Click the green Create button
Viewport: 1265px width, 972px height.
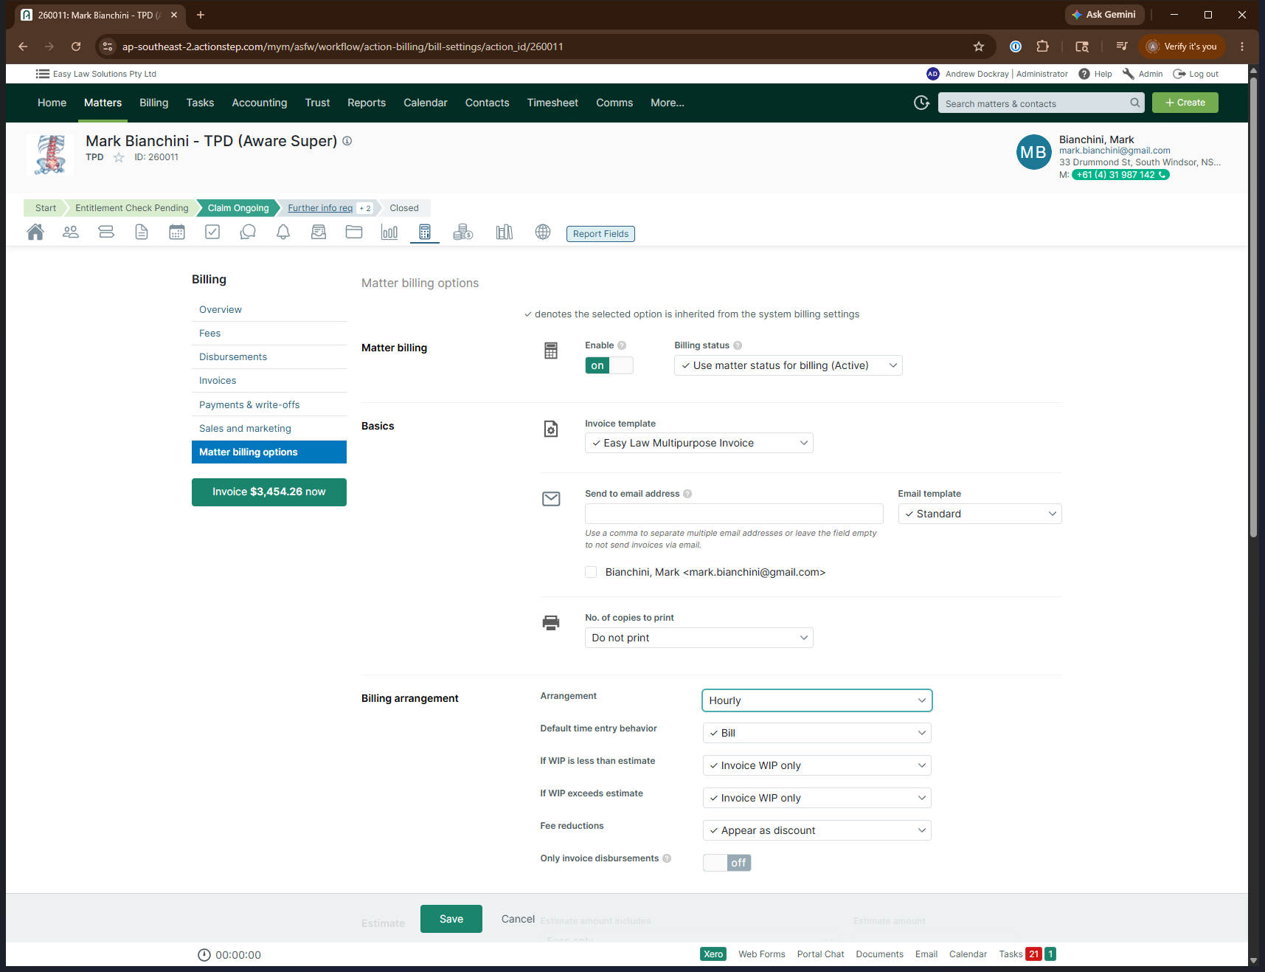(x=1185, y=103)
